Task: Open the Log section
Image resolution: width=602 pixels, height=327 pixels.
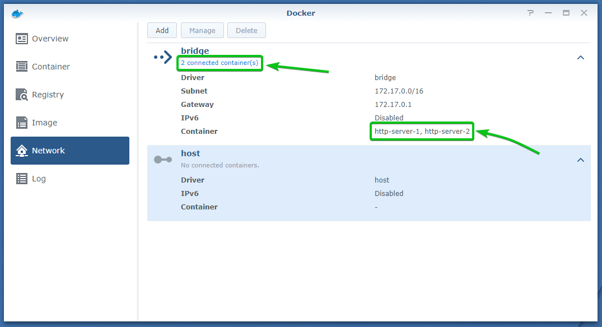Action: 70,179
